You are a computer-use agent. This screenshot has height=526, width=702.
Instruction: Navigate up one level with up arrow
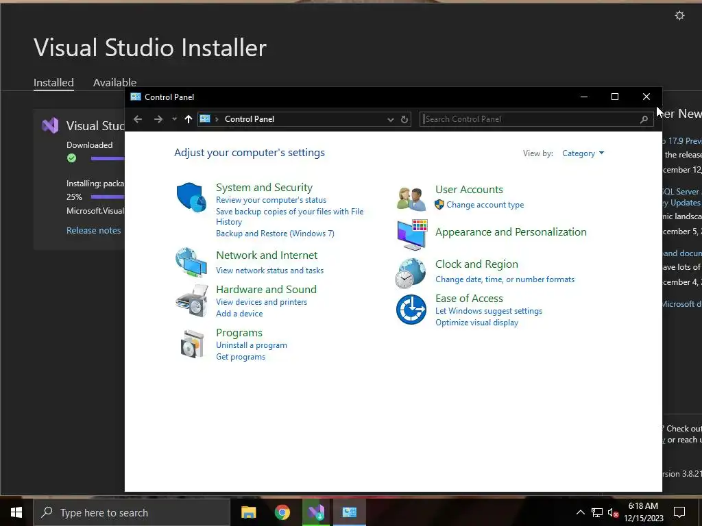tap(188, 119)
